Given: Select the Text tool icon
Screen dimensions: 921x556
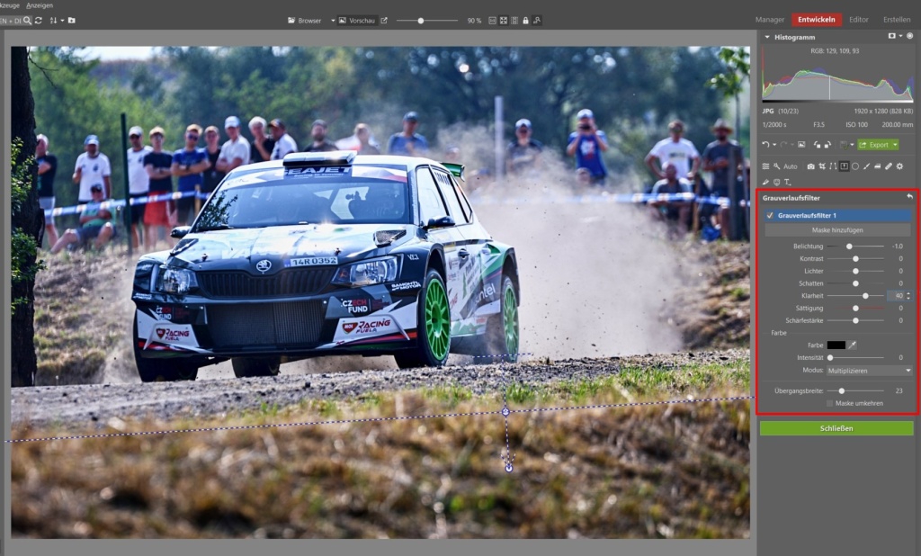Looking at the screenshot, I should pos(788,183).
